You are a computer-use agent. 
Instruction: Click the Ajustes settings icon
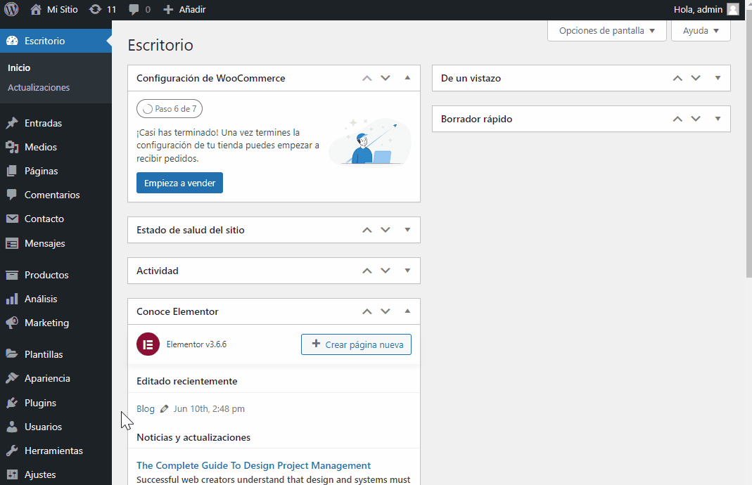click(x=12, y=474)
